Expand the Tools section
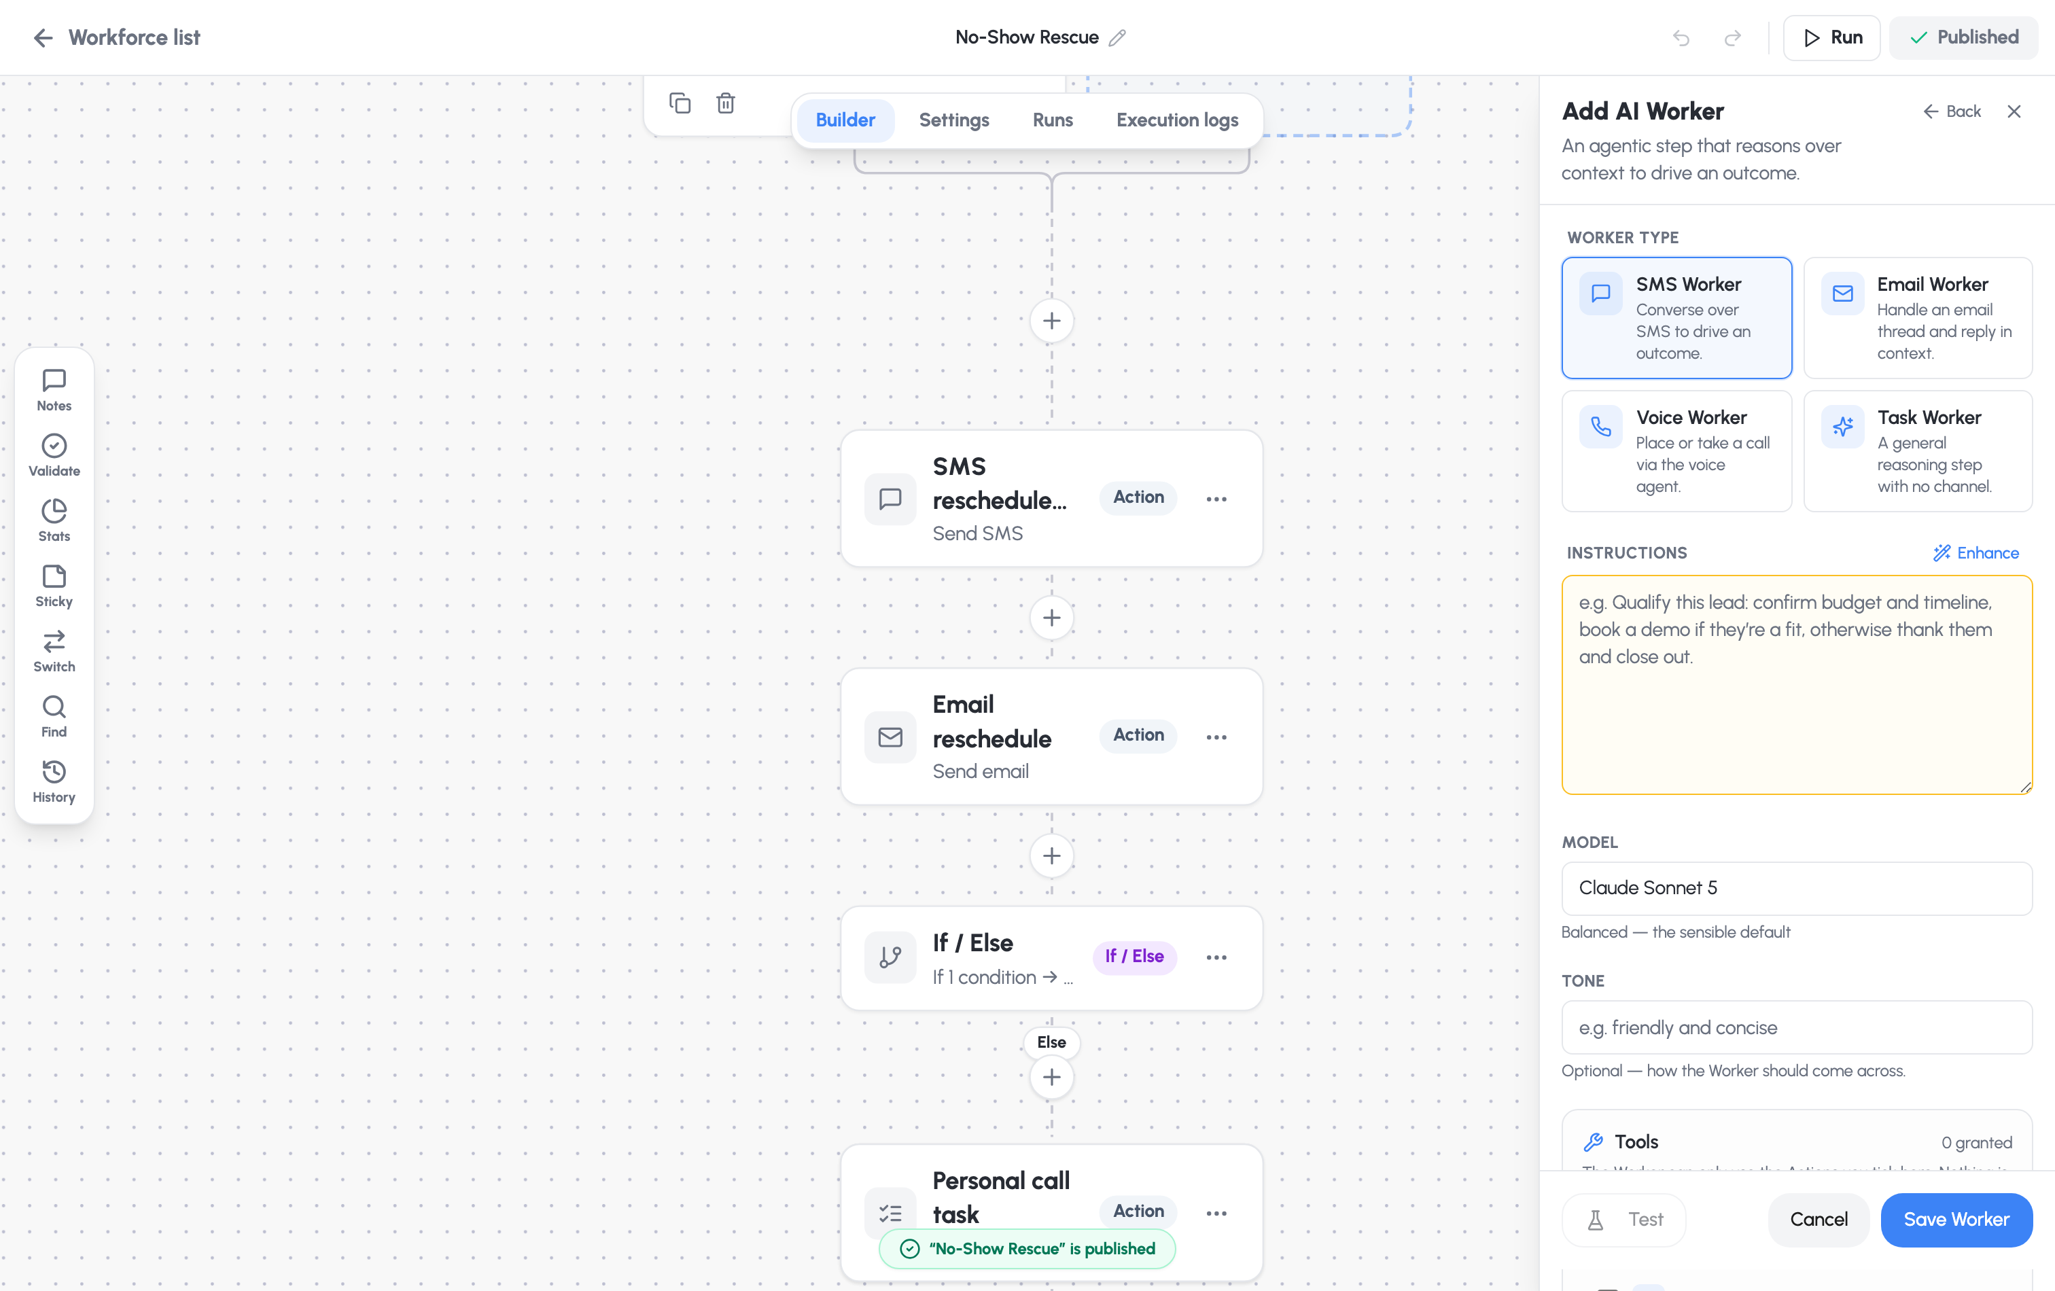 pyautogui.click(x=1796, y=1142)
